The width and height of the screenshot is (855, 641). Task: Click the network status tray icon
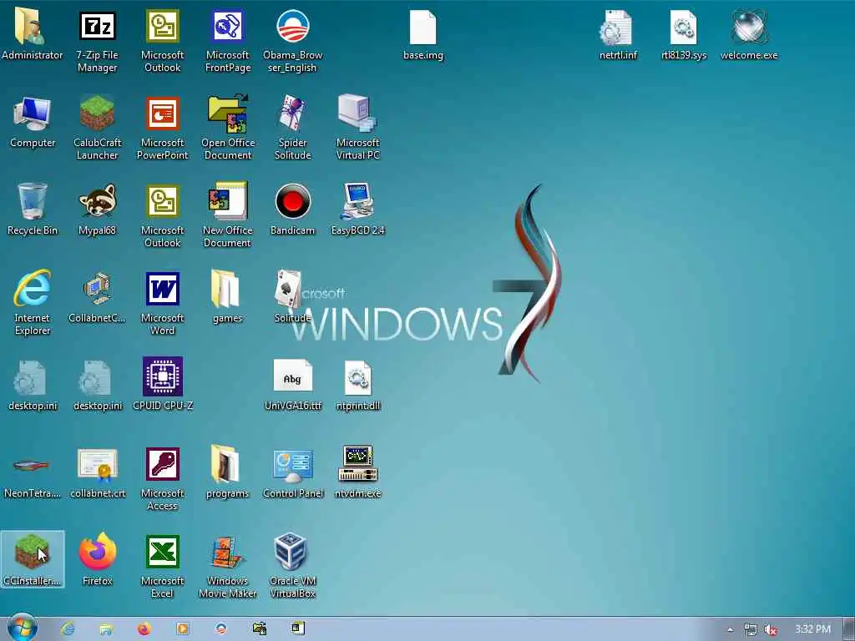point(751,629)
